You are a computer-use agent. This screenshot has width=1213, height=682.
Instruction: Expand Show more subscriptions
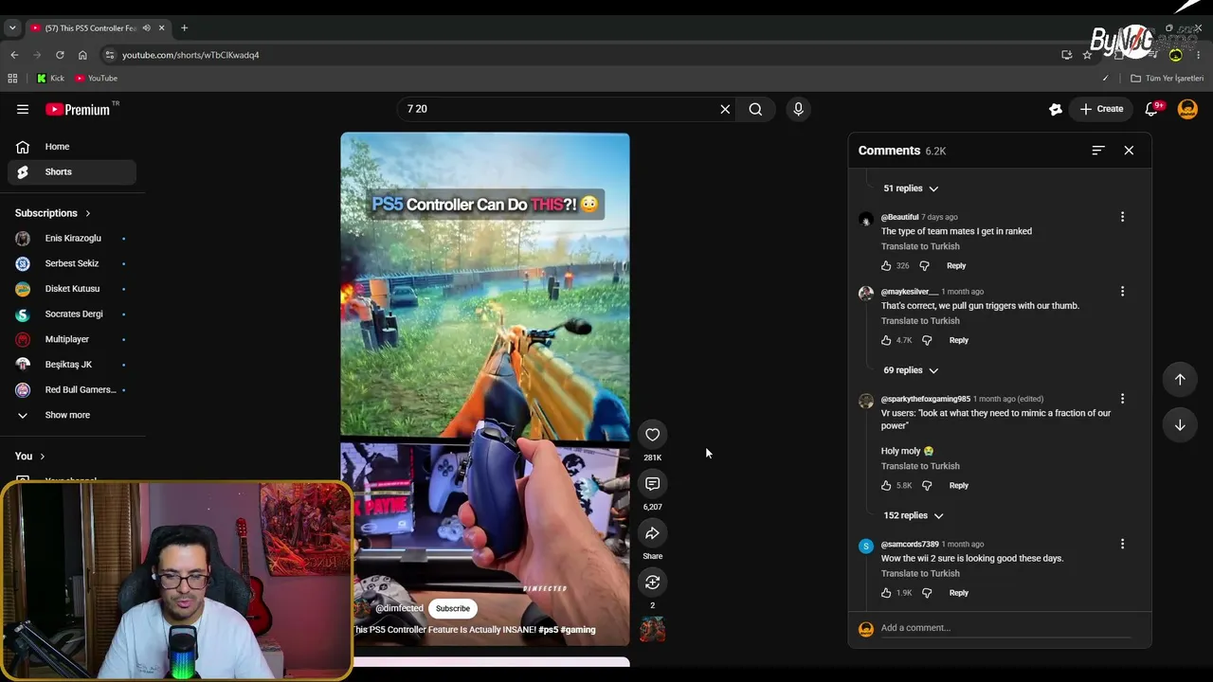68,415
